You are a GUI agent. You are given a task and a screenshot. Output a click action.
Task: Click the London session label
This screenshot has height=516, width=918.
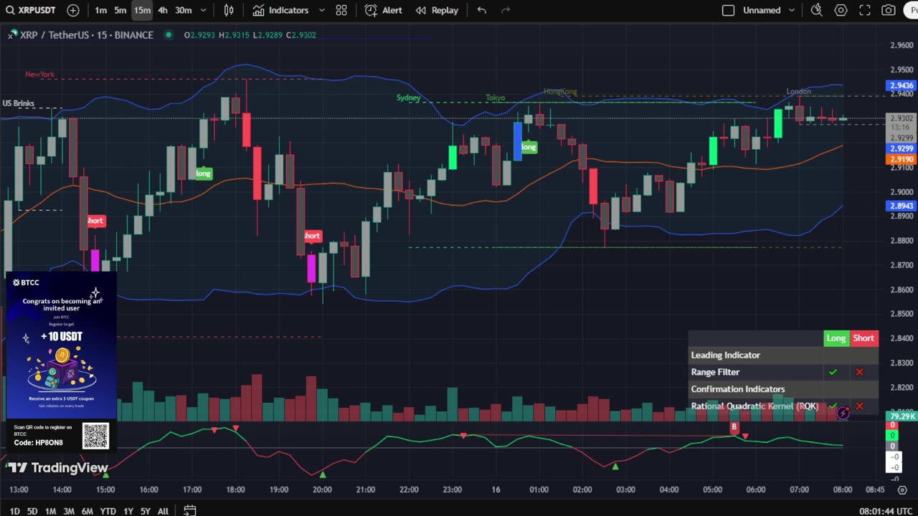point(799,92)
